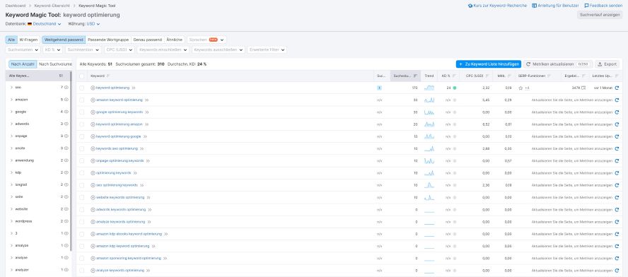Viewport: 628px width, 277px height.
Task: Check the 'amazon sponsoring keyword optimierung' checkbox
Action: coord(82,258)
